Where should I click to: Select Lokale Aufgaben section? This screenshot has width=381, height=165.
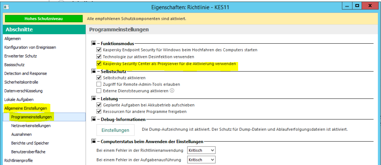[19, 100]
